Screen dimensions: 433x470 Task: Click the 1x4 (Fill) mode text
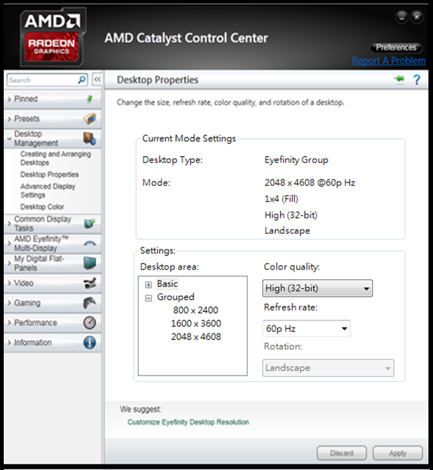click(x=281, y=199)
